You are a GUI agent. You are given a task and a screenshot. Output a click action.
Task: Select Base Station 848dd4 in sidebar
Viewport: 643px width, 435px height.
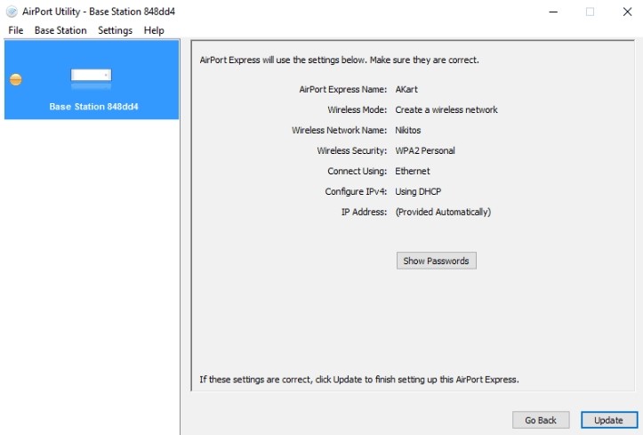coord(92,79)
